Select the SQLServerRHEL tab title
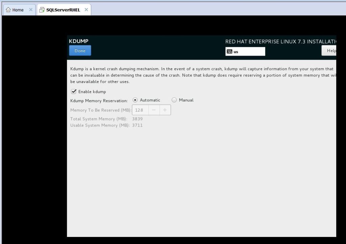 coord(63,10)
